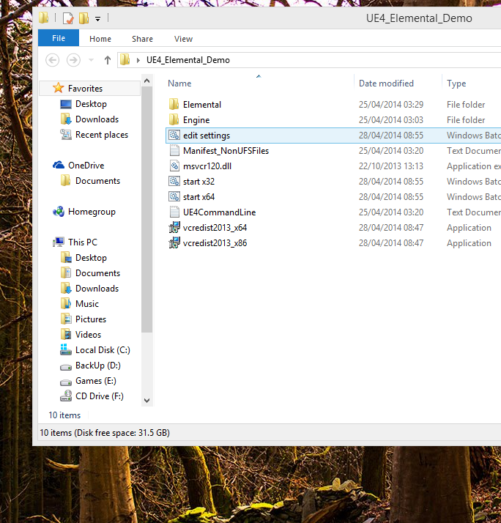The image size is (501, 523).
Task: Click the 22/10/2013 13:13 date
Action: pyautogui.click(x=391, y=166)
